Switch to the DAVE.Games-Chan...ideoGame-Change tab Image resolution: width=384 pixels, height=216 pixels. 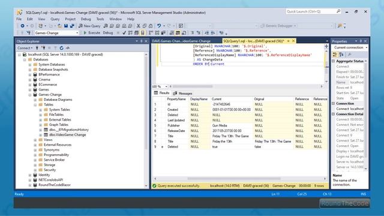click(181, 41)
